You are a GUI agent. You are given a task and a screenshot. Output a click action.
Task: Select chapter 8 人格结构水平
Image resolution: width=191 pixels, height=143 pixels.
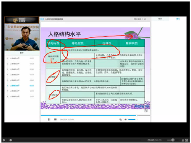[20, 96]
